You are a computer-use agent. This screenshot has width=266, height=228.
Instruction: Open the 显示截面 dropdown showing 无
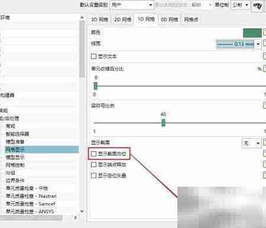251,143
